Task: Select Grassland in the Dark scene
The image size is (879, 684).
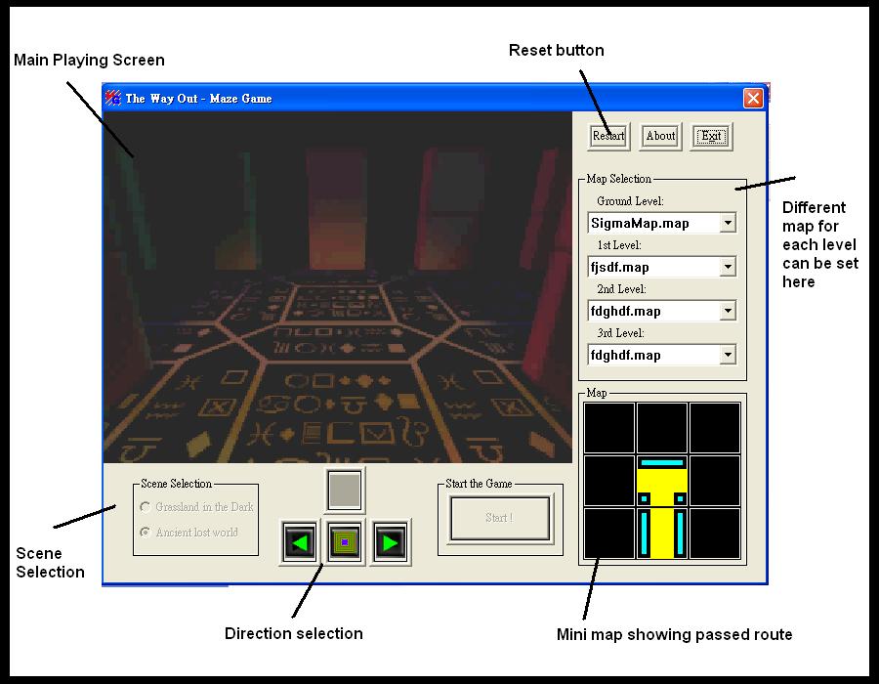Action: tap(146, 507)
